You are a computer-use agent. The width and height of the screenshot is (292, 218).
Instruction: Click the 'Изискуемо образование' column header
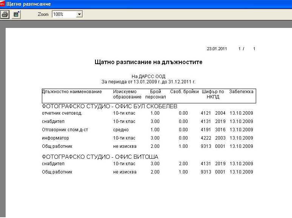(x=127, y=94)
